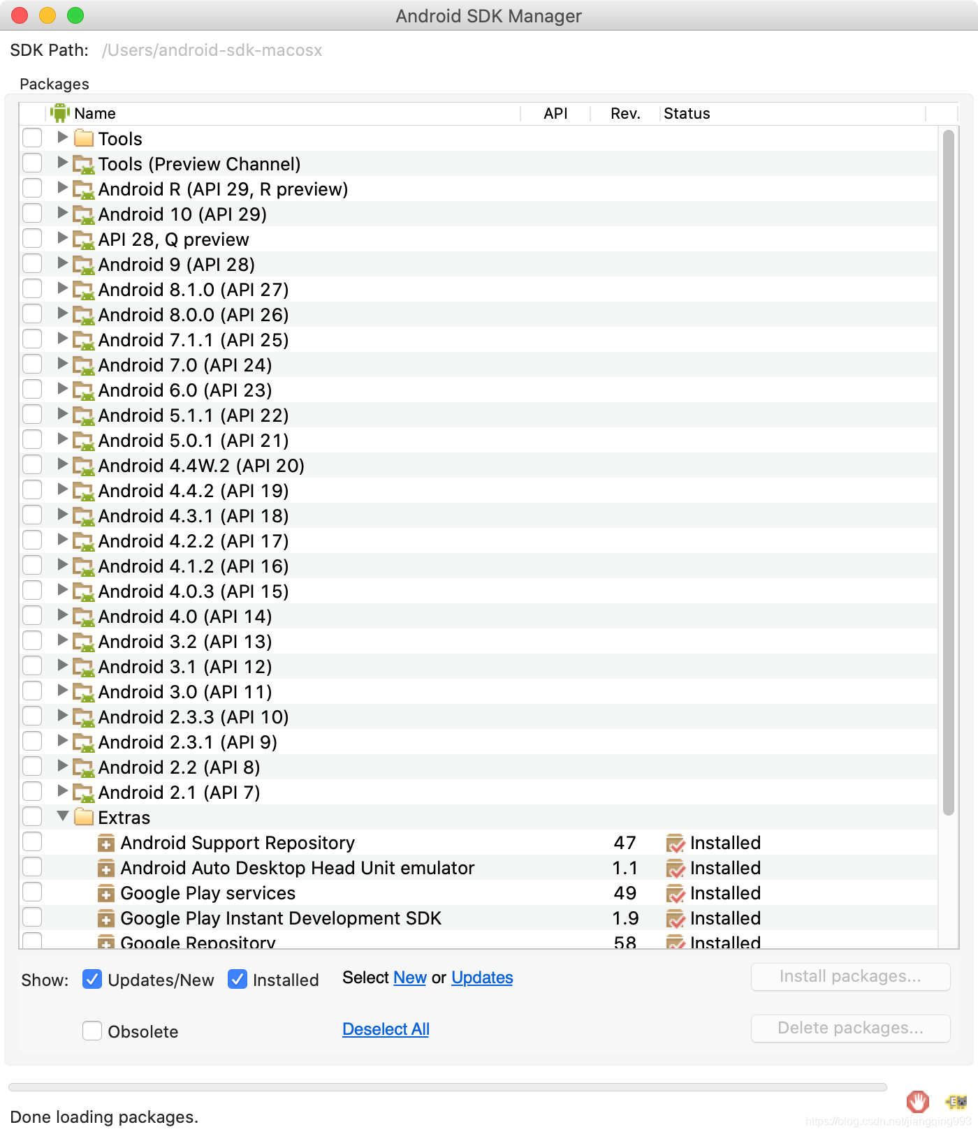Check the Android 10 (API 29) checkbox
The width and height of the screenshot is (978, 1134).
32,213
